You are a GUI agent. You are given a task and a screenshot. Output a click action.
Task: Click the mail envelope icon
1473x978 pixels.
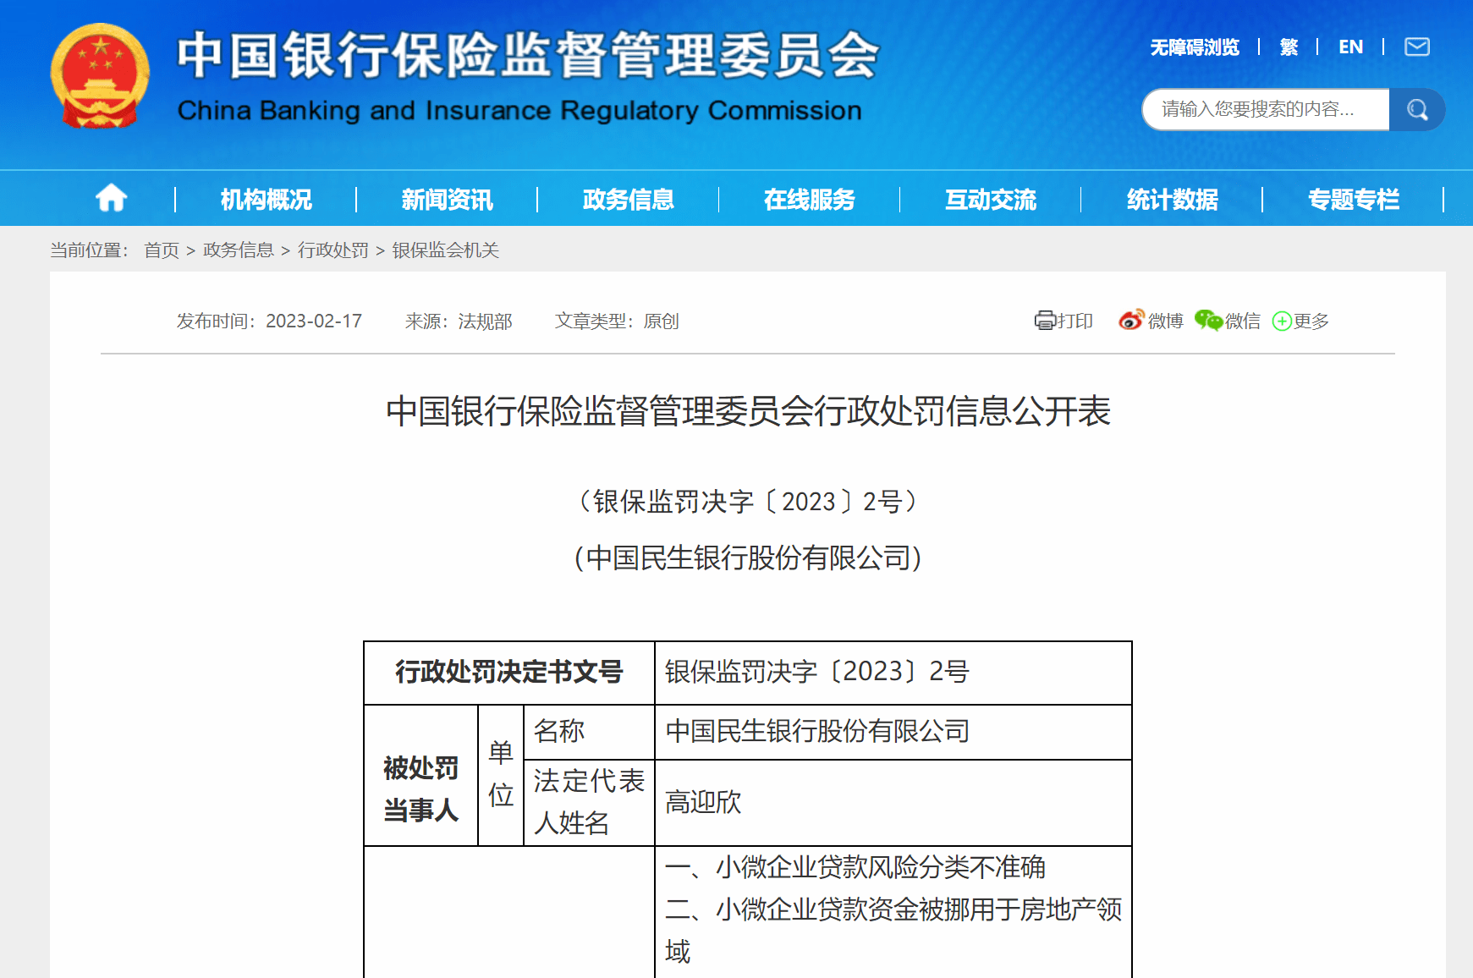pyautogui.click(x=1417, y=47)
